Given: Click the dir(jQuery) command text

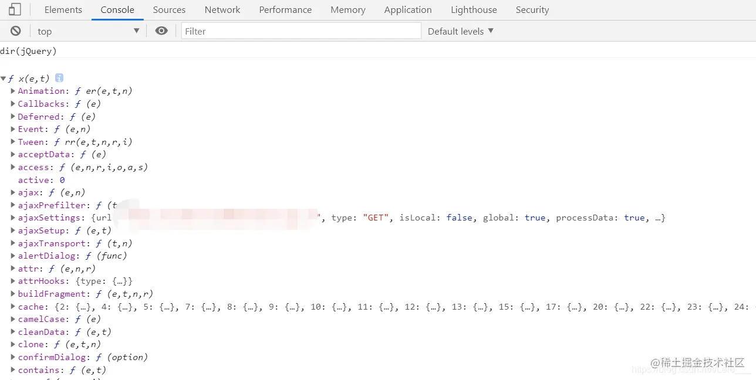Looking at the screenshot, I should [29, 51].
